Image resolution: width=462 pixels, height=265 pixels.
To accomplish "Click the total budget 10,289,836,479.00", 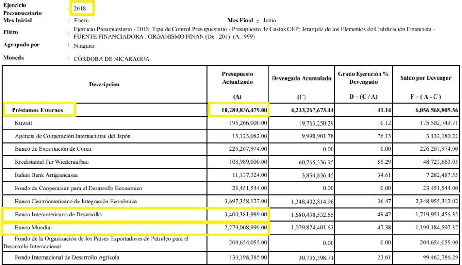I will point(244,110).
